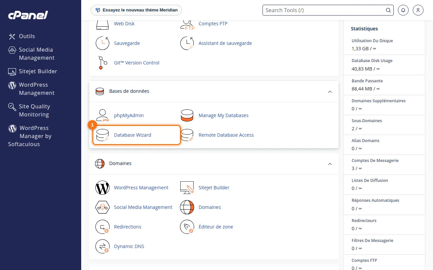This screenshot has width=433, height=270.
Task: Click the Domaines Supplémentaires statistic label
Action: 379,101
